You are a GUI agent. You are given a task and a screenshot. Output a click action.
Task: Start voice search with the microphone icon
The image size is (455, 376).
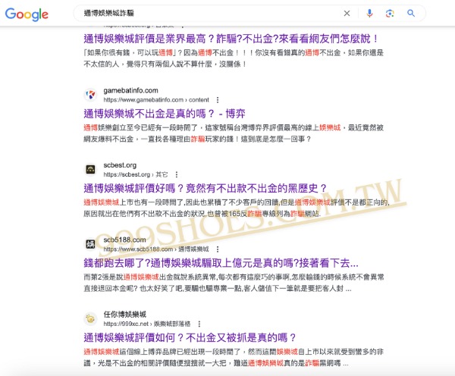[369, 14]
